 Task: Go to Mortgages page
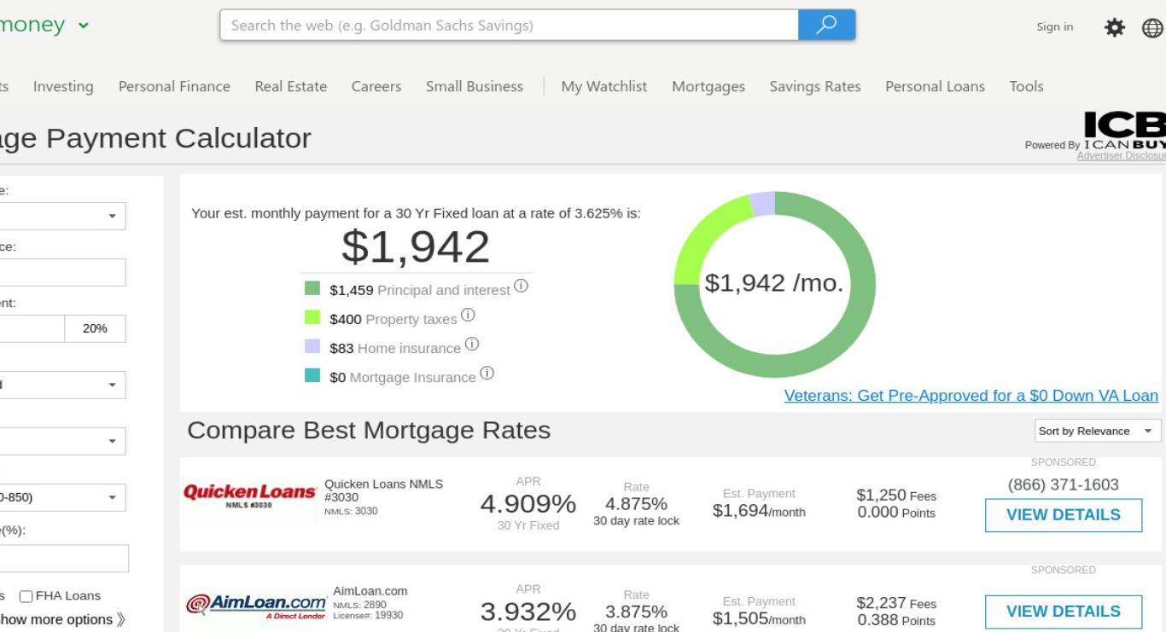pyautogui.click(x=708, y=86)
